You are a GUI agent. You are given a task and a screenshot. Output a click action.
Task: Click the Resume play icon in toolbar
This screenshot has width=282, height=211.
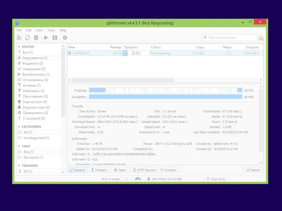point(46,38)
